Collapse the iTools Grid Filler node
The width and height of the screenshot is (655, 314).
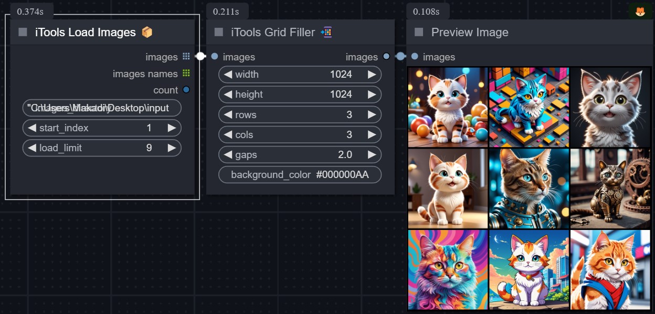(219, 32)
